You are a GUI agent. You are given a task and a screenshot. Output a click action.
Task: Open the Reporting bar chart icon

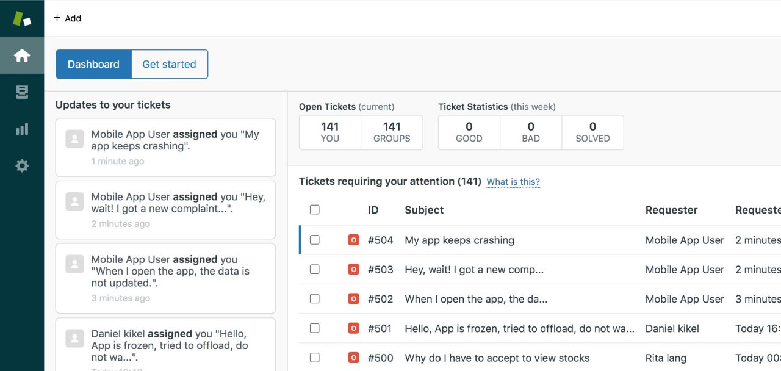click(x=22, y=129)
